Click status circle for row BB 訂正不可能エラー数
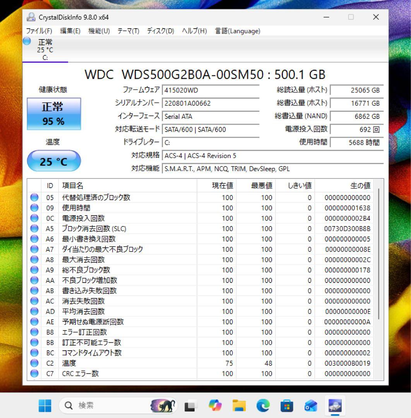Screen dimensions: 411x418 pos(34,342)
